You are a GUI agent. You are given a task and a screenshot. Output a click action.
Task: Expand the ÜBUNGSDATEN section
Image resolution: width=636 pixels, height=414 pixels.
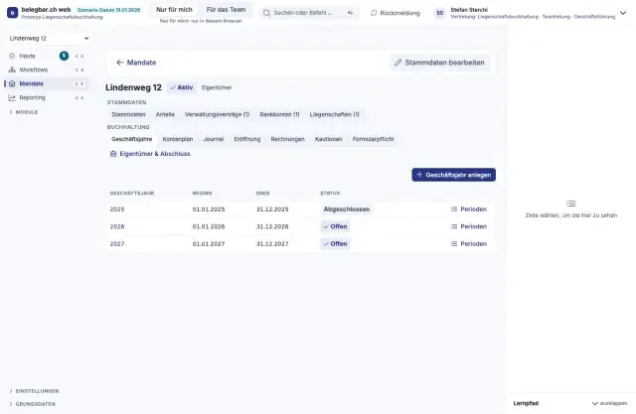click(32, 404)
